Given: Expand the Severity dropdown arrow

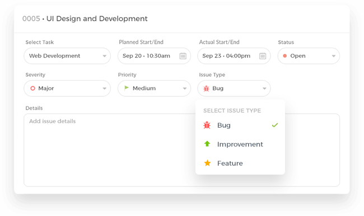Looking at the screenshot, I should [x=105, y=88].
